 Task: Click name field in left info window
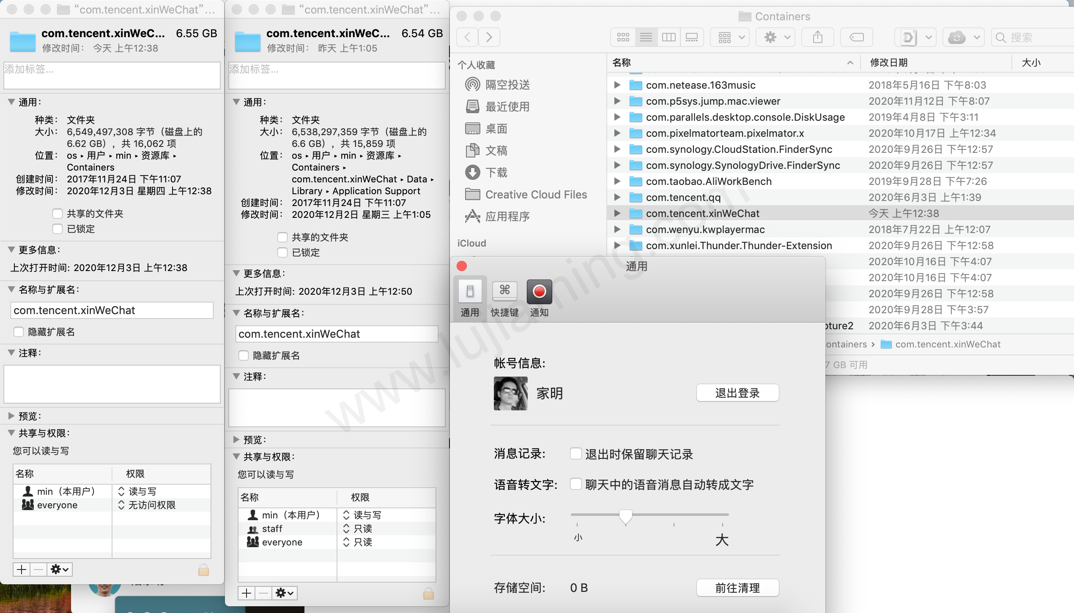tap(112, 310)
